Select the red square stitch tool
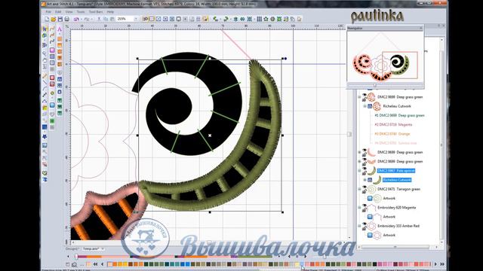 (52, 78)
